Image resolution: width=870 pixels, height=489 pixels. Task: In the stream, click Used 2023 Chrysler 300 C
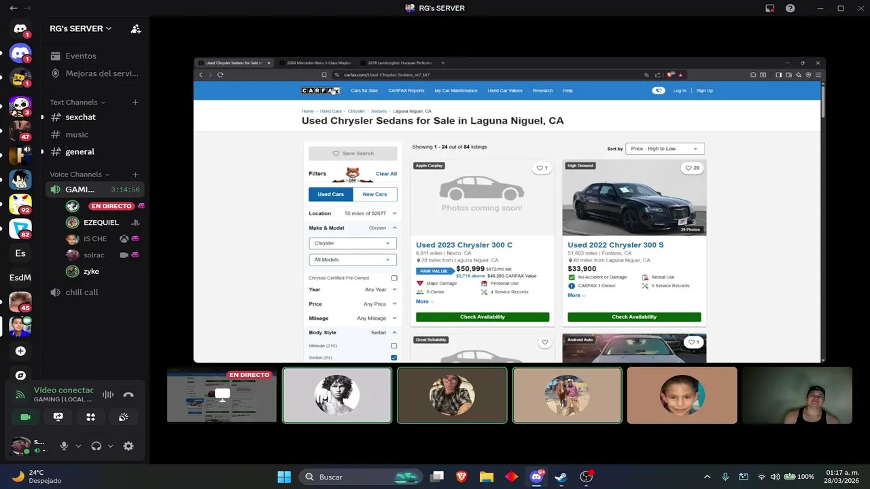tap(464, 245)
